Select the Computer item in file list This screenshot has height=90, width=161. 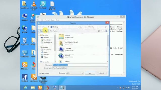point(66,49)
